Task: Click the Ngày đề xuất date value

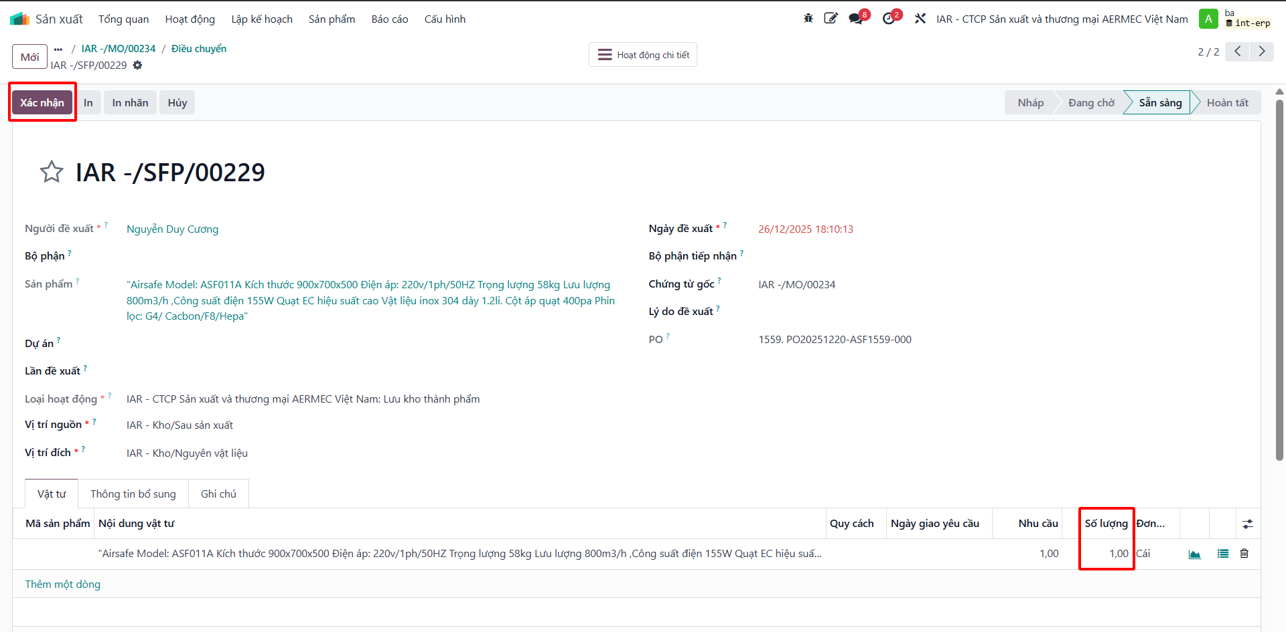Action: (x=806, y=229)
